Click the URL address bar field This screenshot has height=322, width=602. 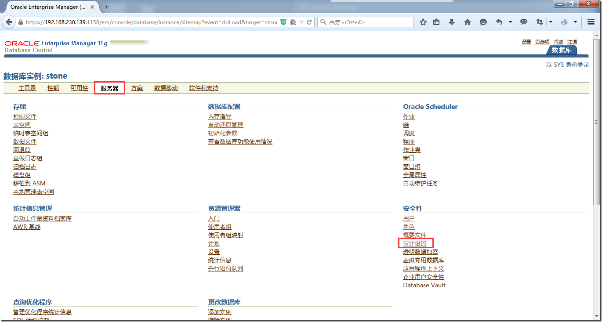(x=151, y=22)
